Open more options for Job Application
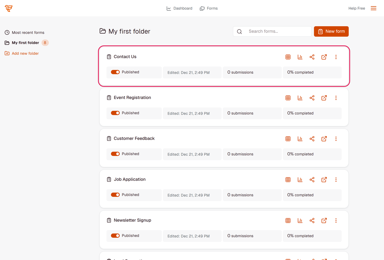Screen dimensions: 384x260 click(336, 180)
